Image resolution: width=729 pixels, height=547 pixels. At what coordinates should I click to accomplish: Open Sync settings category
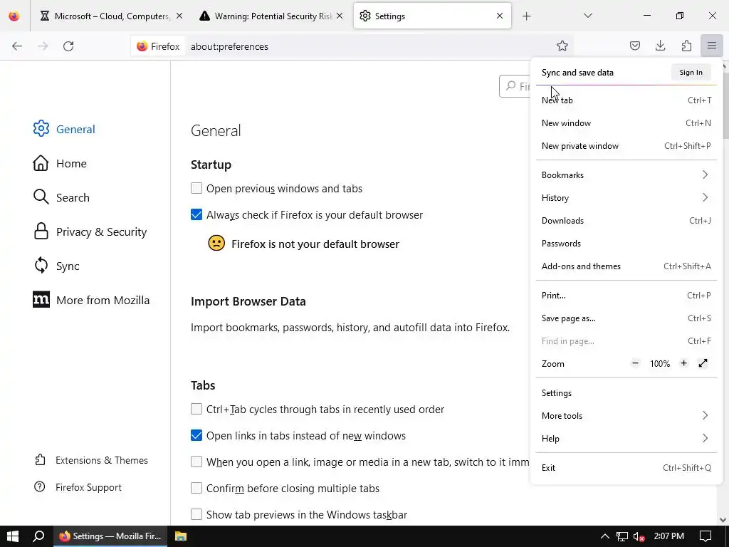point(56,266)
